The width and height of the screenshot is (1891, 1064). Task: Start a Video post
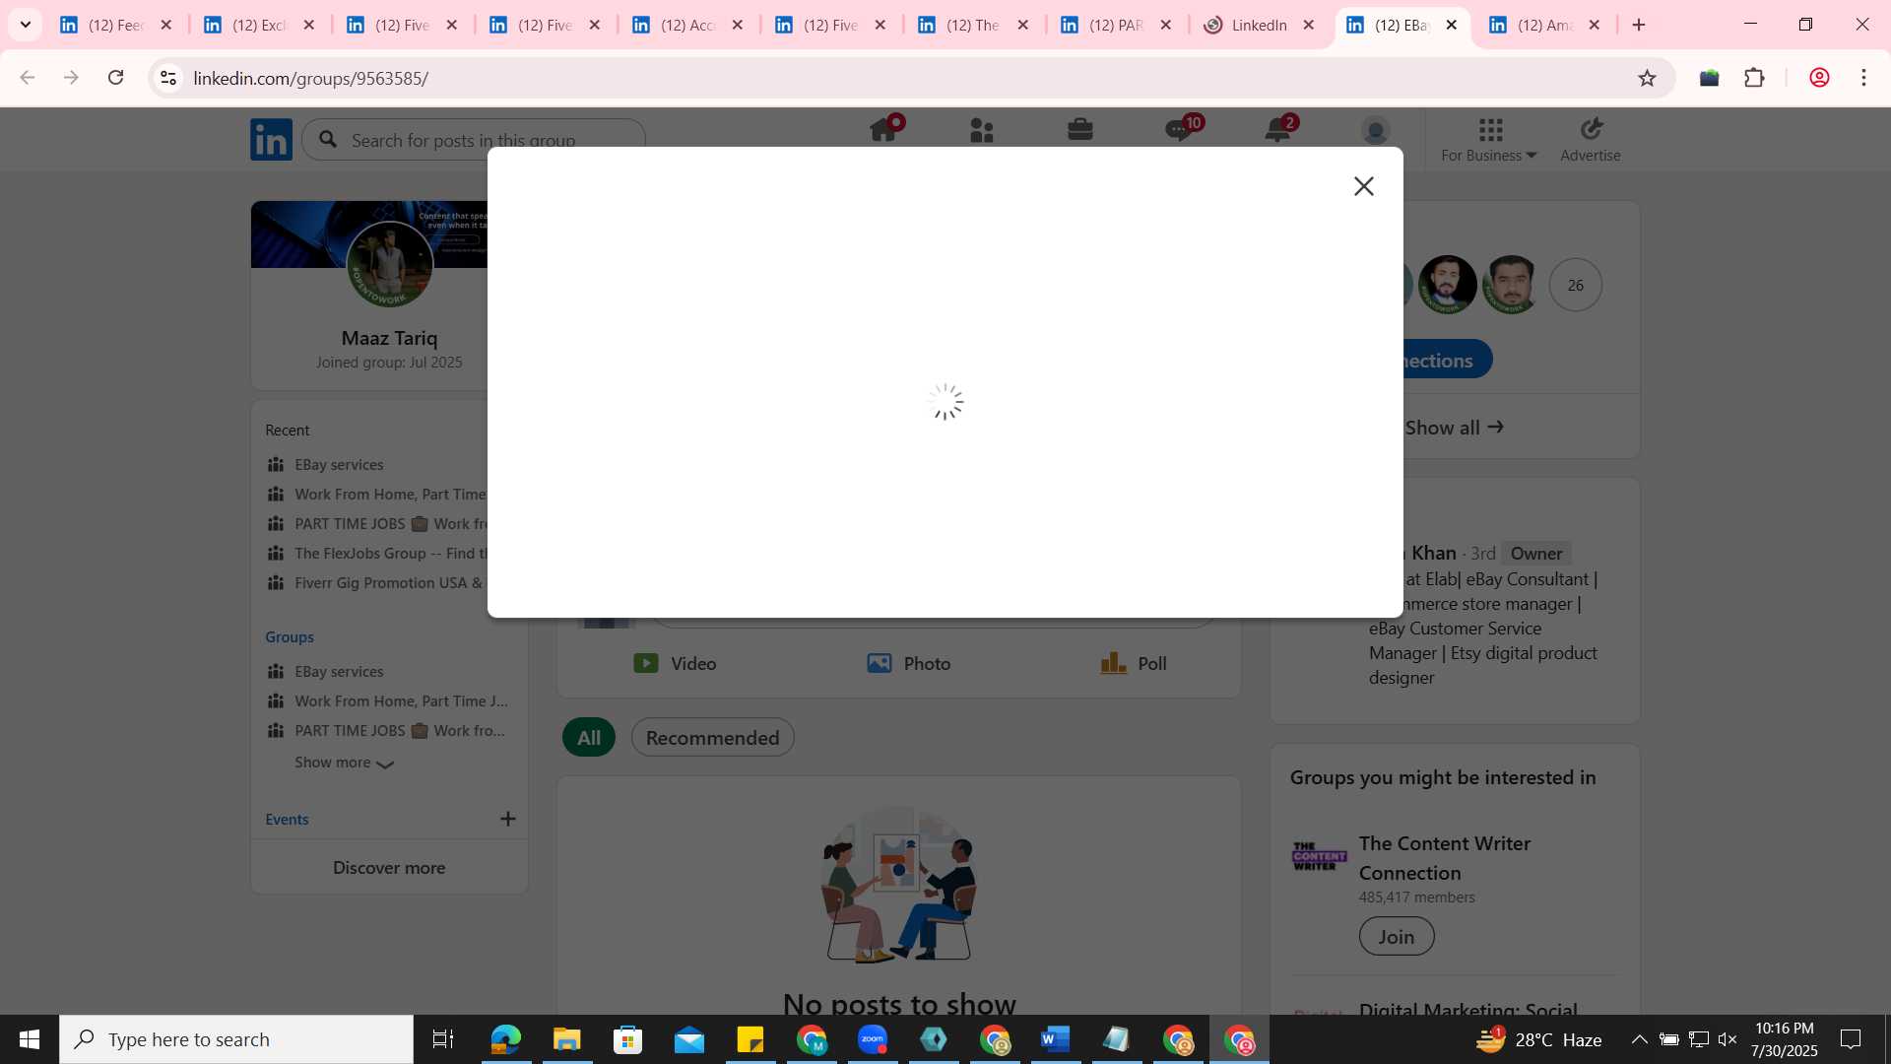click(675, 663)
